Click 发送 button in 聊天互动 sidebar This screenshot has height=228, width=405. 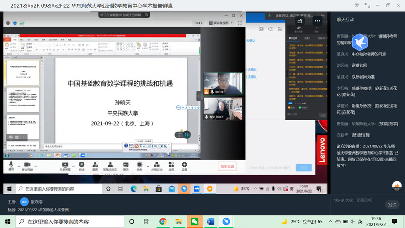pos(392,205)
